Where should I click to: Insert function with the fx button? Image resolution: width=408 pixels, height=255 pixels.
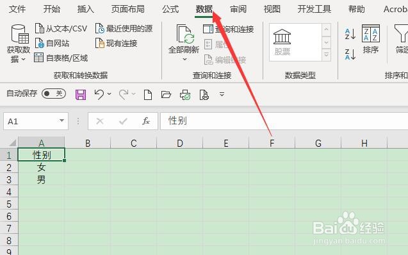(146, 121)
